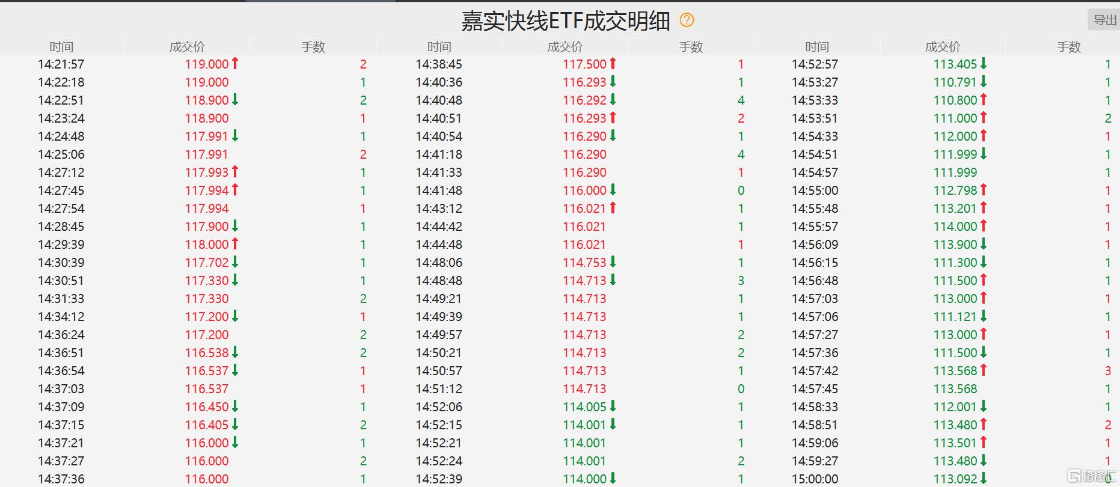Click the price 113.201
Screen dimensions: 1120x487
click(x=955, y=209)
